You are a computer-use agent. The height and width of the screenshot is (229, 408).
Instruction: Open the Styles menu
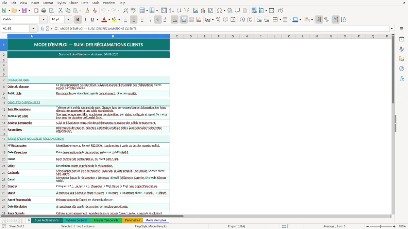61,3
